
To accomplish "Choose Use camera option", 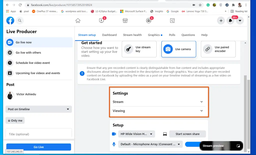I will coord(178,49).
